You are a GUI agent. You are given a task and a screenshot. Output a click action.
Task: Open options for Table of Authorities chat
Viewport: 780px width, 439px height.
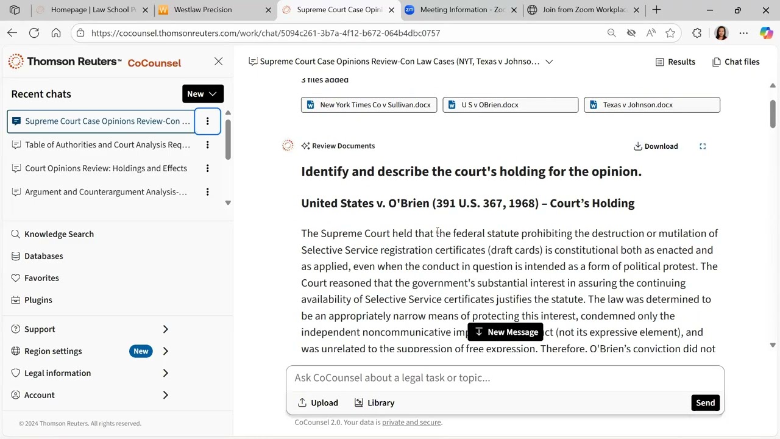(207, 145)
